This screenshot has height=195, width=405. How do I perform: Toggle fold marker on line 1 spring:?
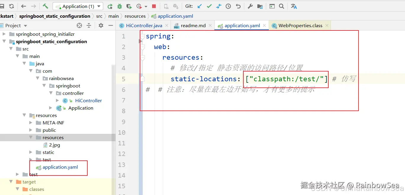[x=143, y=37]
